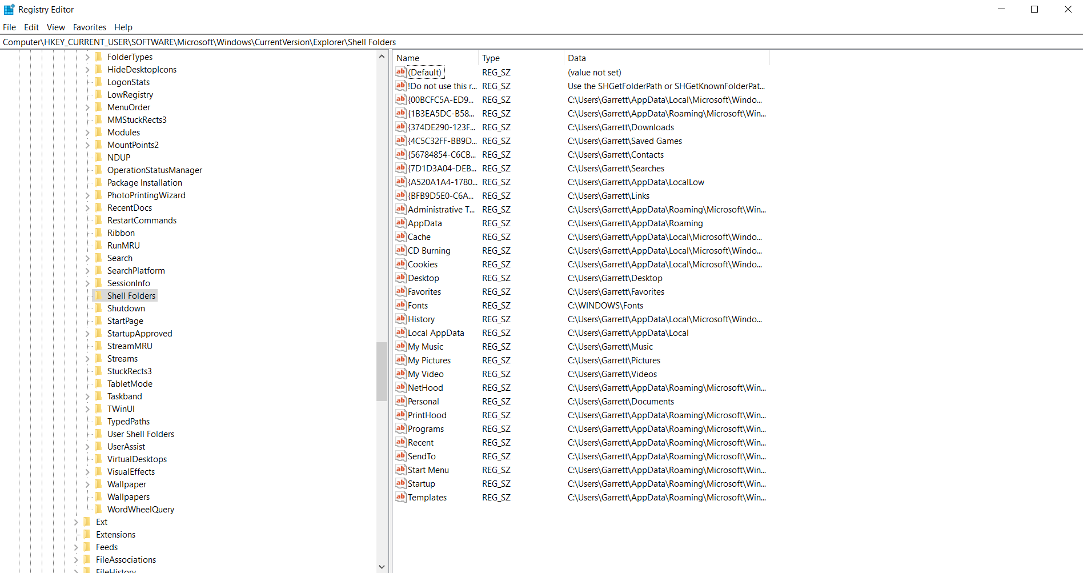Click the string icon for the Startup value

[401, 483]
